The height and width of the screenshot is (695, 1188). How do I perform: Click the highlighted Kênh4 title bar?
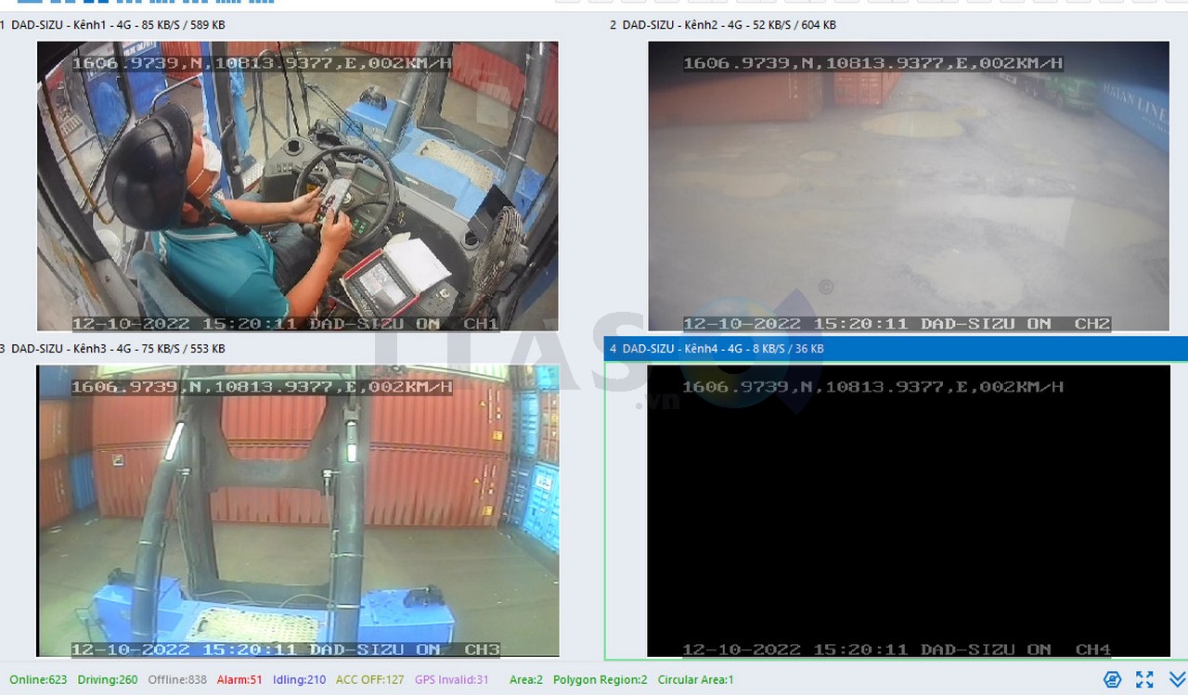point(896,349)
